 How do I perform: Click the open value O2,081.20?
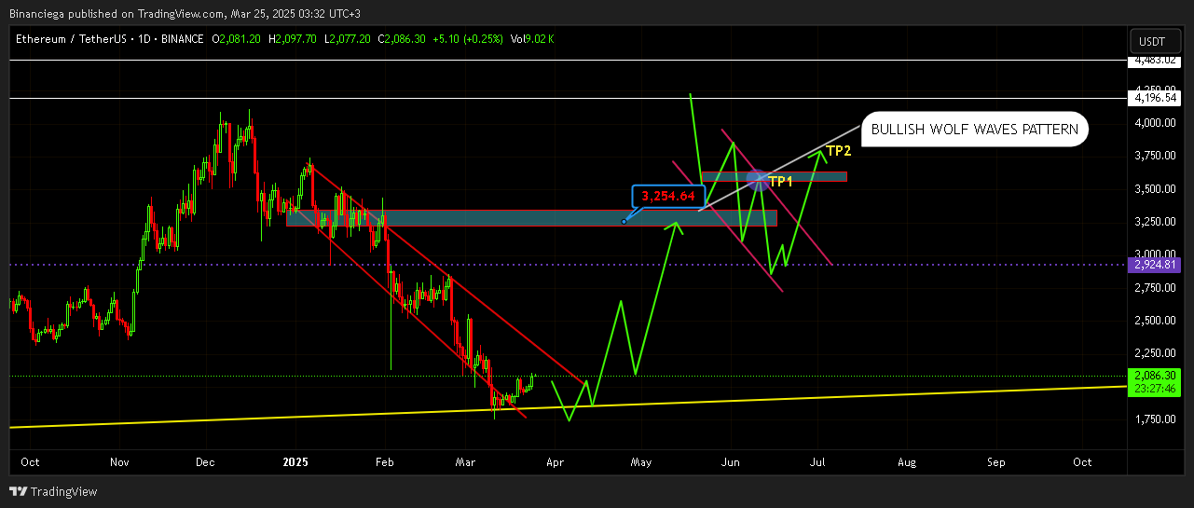click(x=239, y=39)
